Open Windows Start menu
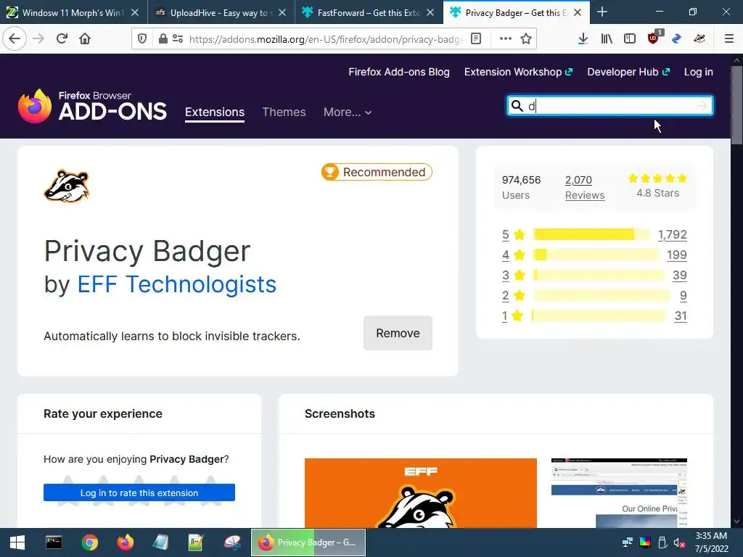The width and height of the screenshot is (743, 557). [x=17, y=542]
